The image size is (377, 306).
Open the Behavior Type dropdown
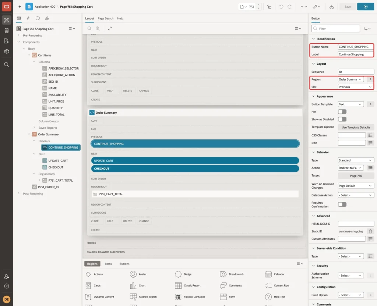(356, 160)
